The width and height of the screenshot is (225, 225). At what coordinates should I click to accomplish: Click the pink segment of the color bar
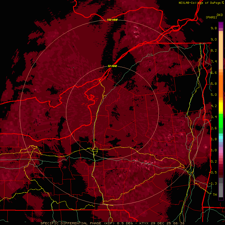221,151
